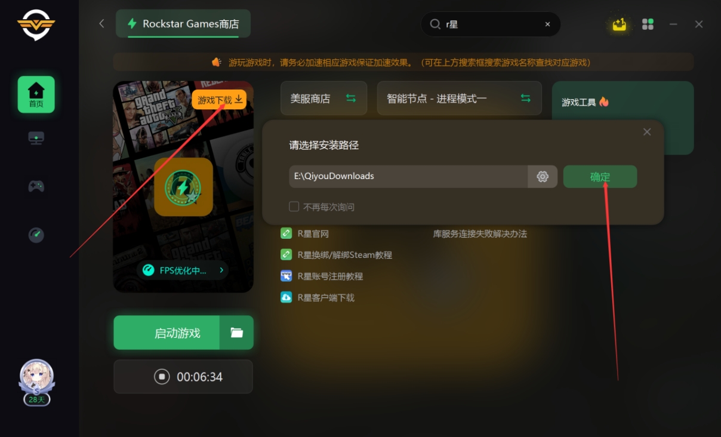Focus the search box containing r星
The width and height of the screenshot is (721, 437).
point(491,24)
